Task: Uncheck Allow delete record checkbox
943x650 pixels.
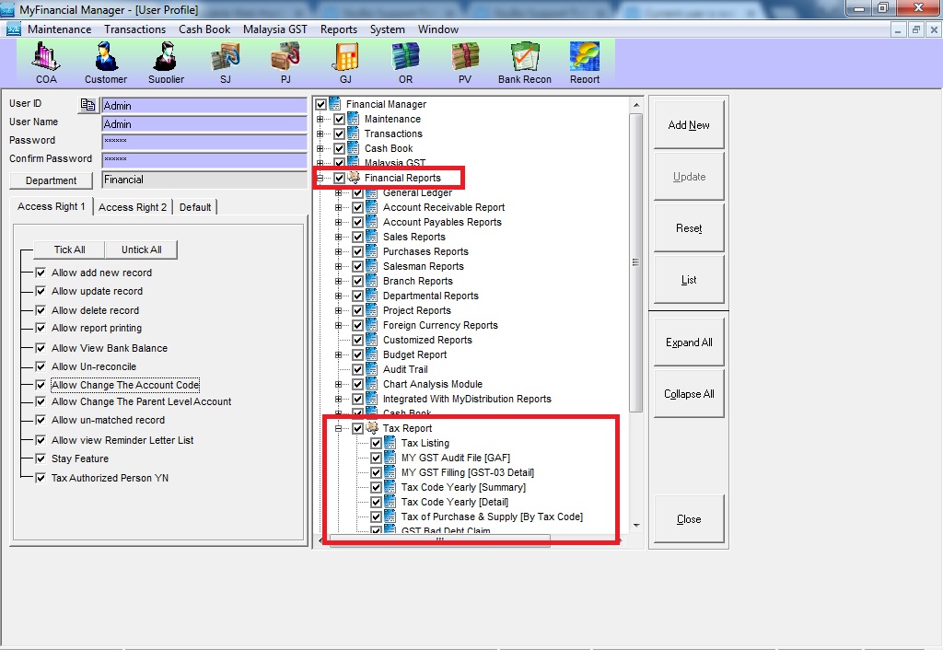Action: click(41, 310)
